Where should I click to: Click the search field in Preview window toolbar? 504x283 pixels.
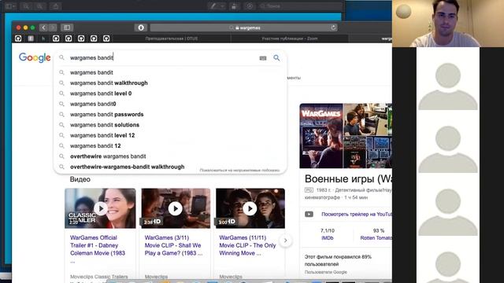(301, 6)
